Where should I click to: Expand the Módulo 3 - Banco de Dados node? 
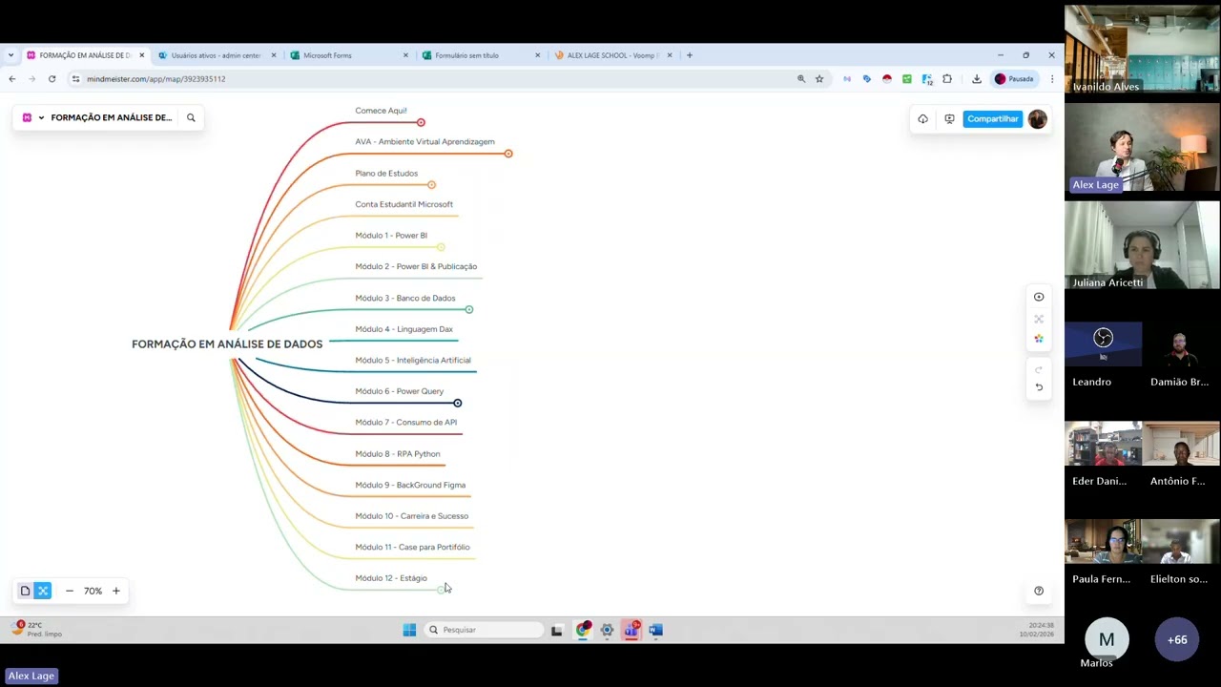pos(469,309)
